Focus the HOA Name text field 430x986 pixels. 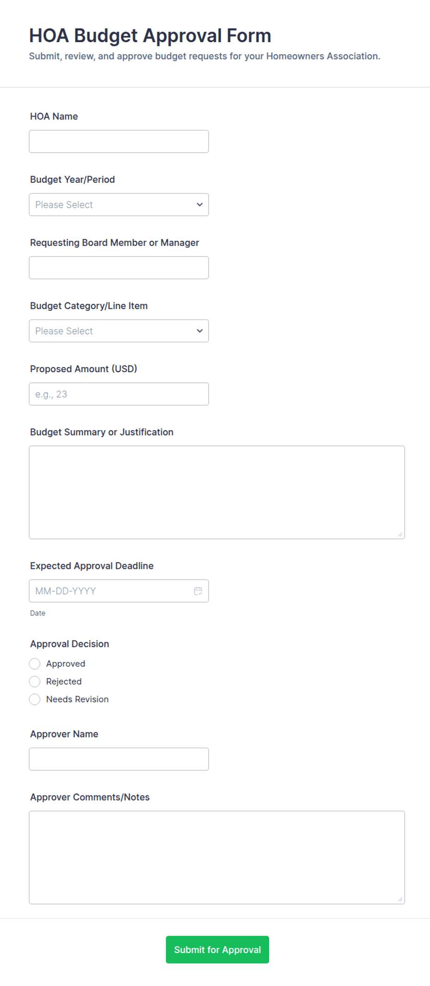(119, 142)
